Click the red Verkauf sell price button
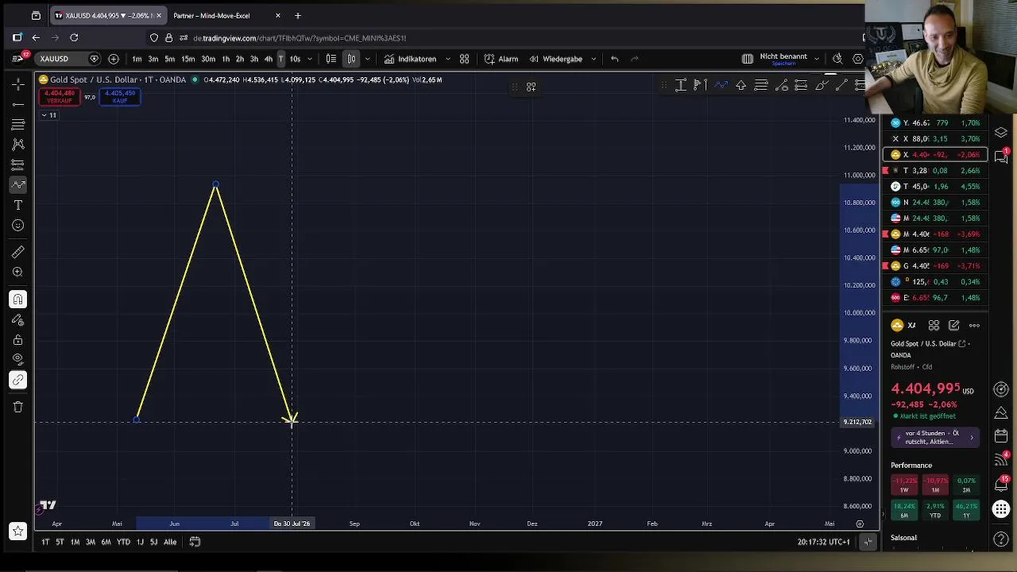Screen dimensions: 1017x572 [x=60, y=96]
